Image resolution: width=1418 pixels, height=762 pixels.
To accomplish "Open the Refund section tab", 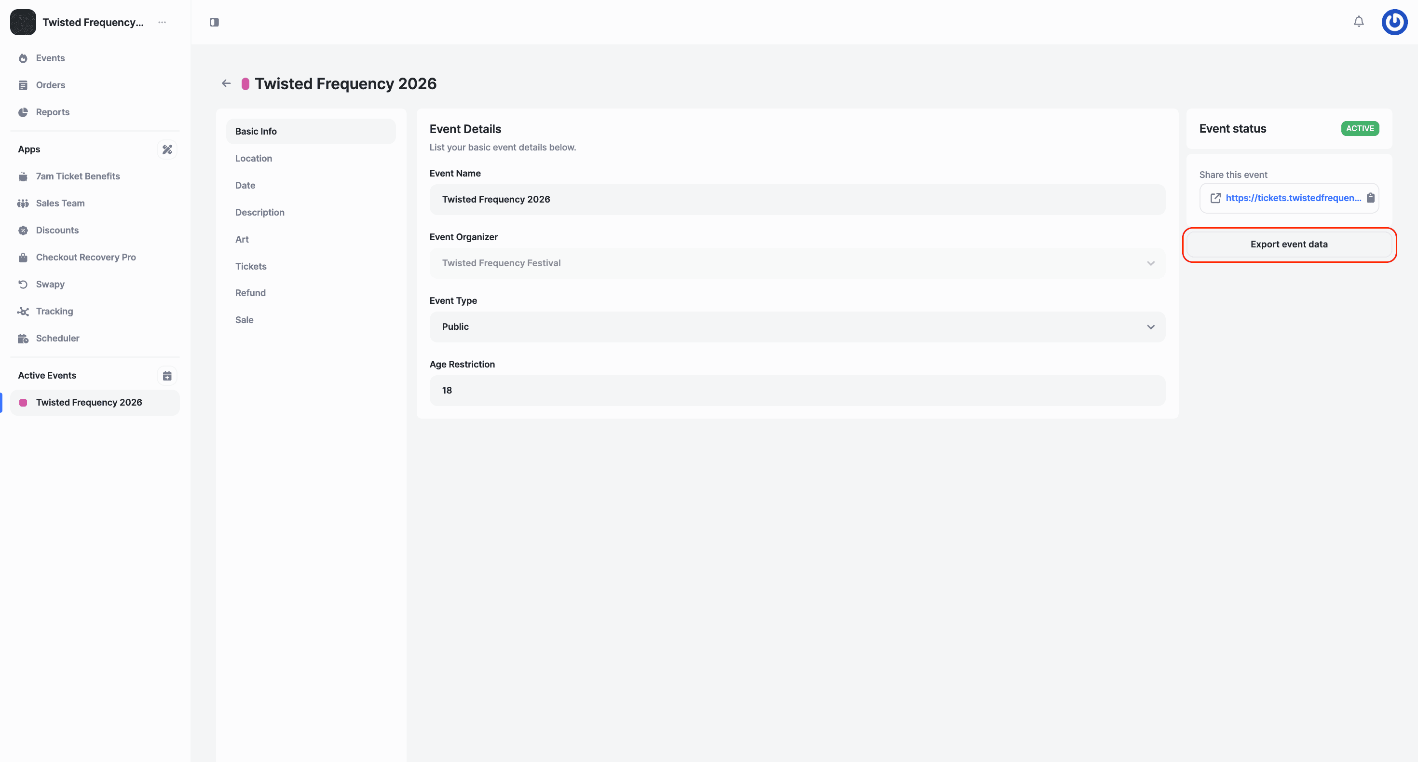I will coord(250,293).
